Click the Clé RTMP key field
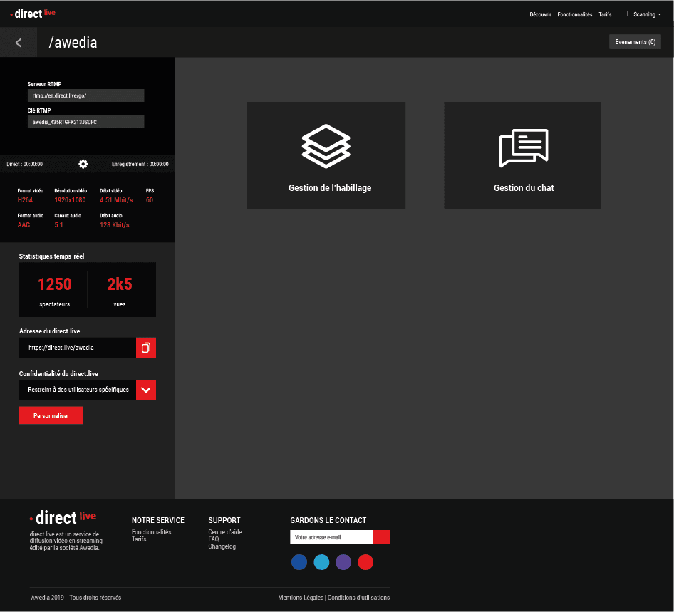The width and height of the screenshot is (674, 612). (x=86, y=122)
